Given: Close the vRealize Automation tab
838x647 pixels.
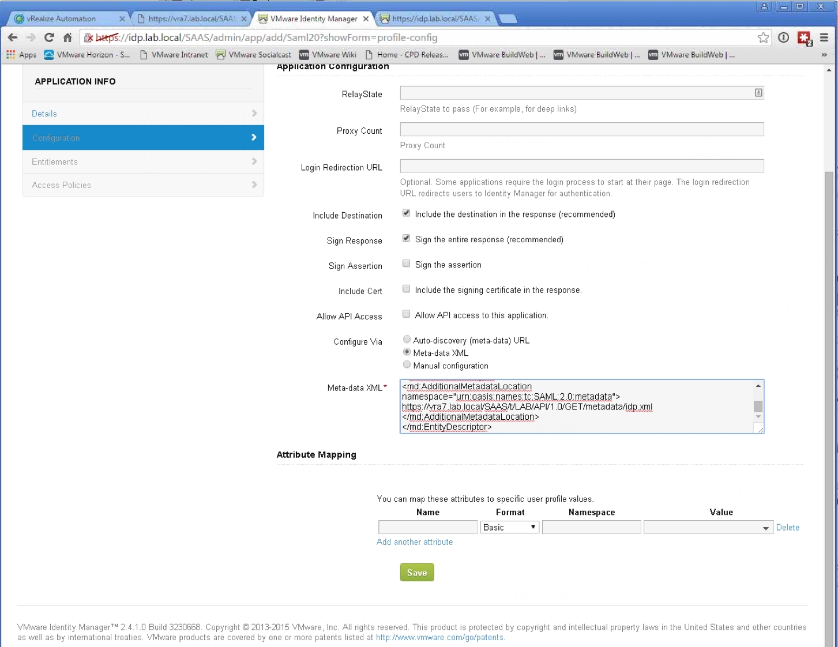Looking at the screenshot, I should tap(122, 19).
